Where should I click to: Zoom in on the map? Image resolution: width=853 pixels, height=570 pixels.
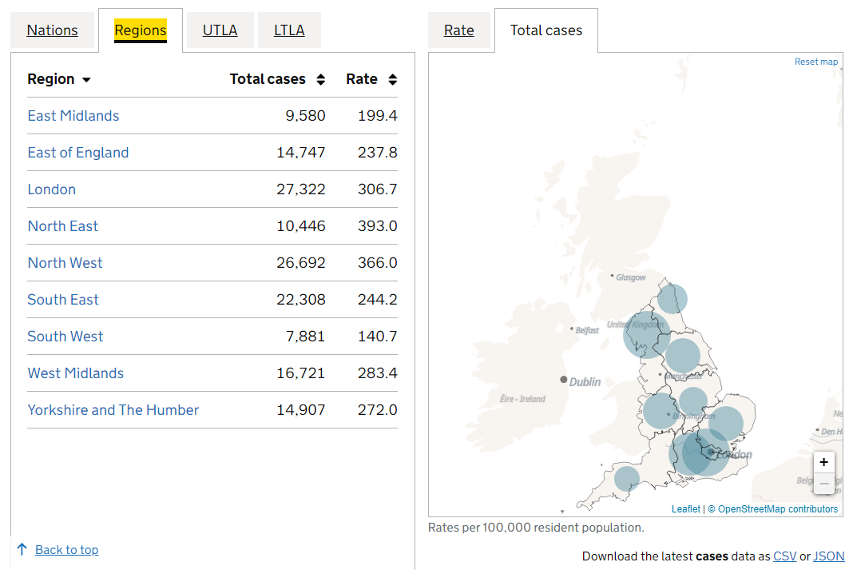823,462
